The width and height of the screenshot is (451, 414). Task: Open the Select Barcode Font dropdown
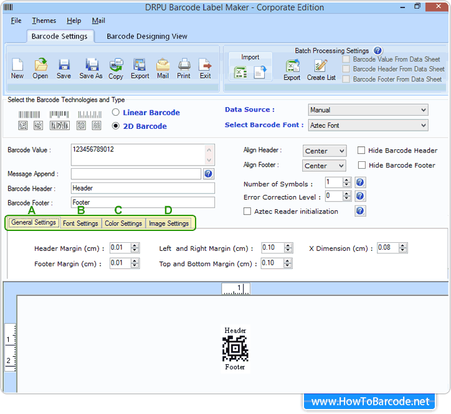[368, 125]
